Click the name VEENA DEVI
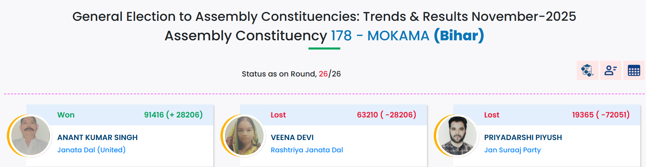The width and height of the screenshot is (646, 167). [x=292, y=138]
